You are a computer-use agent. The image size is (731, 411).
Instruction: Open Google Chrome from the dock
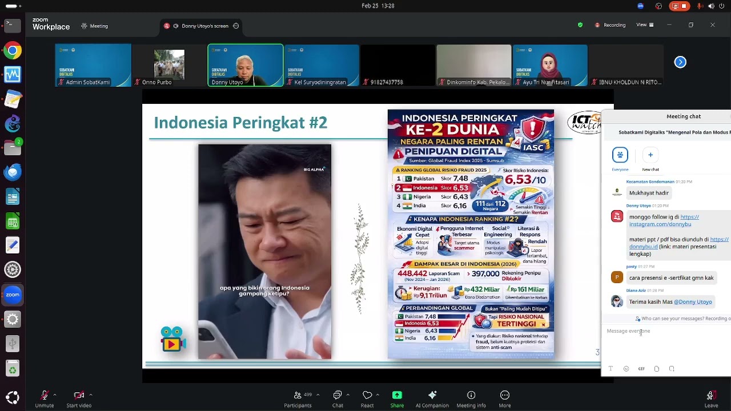coord(13,50)
